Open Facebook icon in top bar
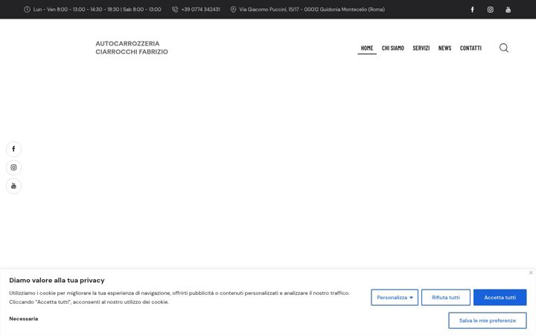 (472, 10)
